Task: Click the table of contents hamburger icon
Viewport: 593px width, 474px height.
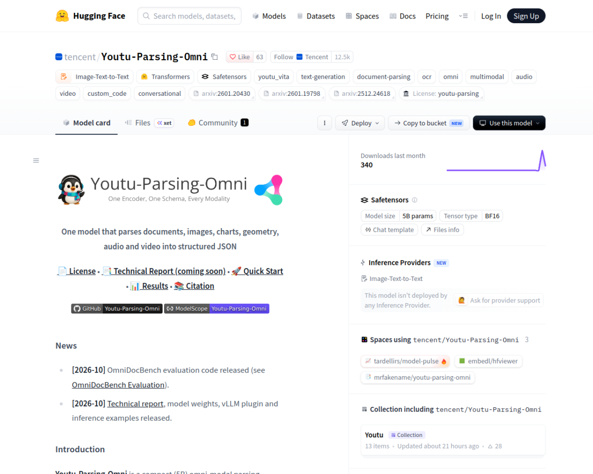Action: (x=36, y=161)
